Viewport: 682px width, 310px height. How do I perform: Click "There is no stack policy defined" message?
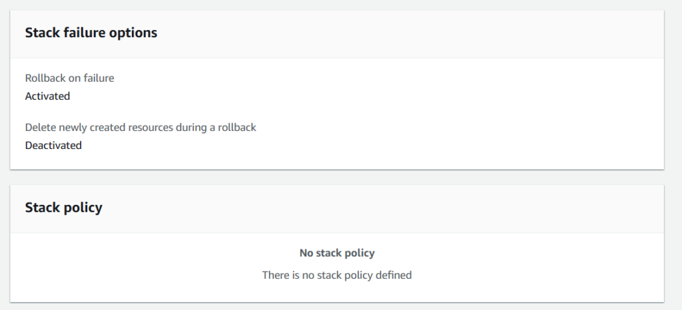coord(337,274)
